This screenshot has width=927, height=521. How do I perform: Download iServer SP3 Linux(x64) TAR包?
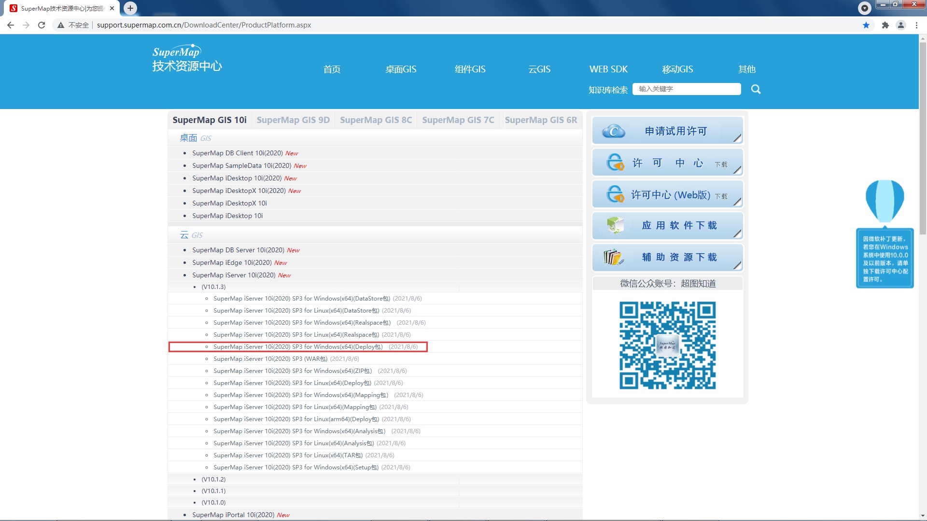[288, 455]
